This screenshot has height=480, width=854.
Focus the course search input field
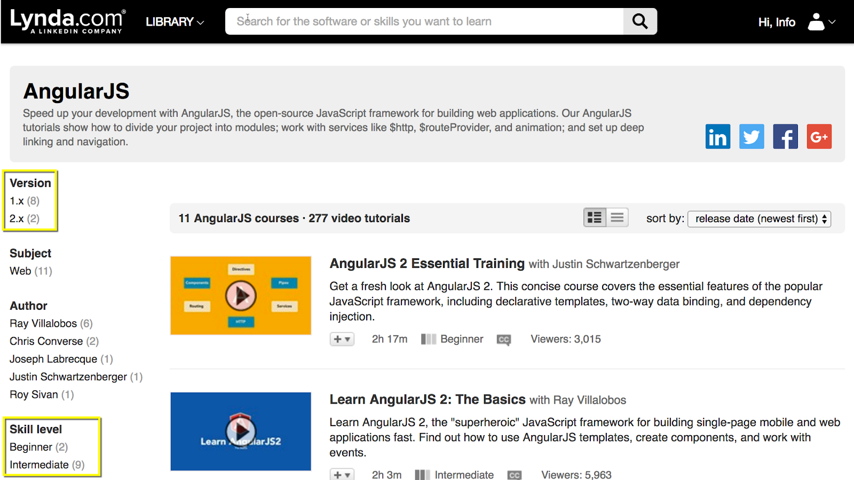424,21
